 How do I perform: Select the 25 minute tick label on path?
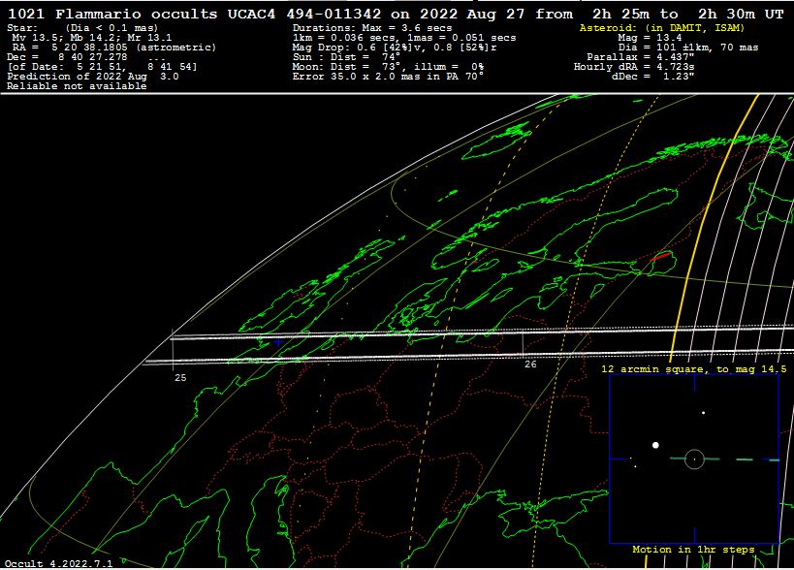point(179,377)
